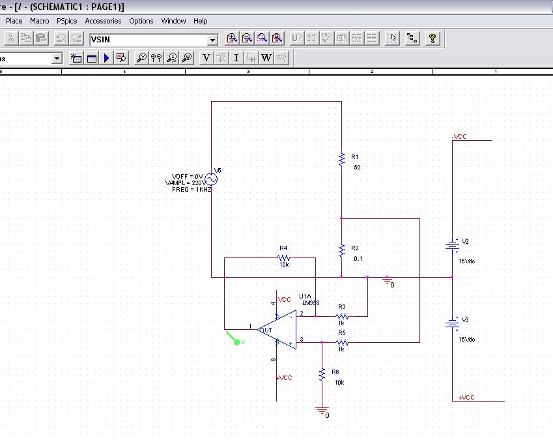Zoom in using the plus magnifier icon
The height and width of the screenshot is (440, 553).
click(x=232, y=38)
